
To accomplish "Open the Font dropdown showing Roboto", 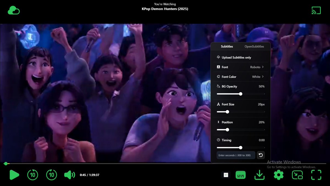I will [x=241, y=67].
